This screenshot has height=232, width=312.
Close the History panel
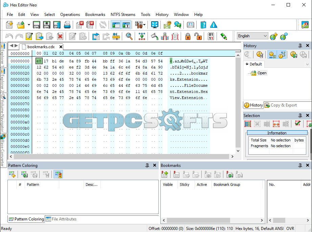tap(307, 46)
